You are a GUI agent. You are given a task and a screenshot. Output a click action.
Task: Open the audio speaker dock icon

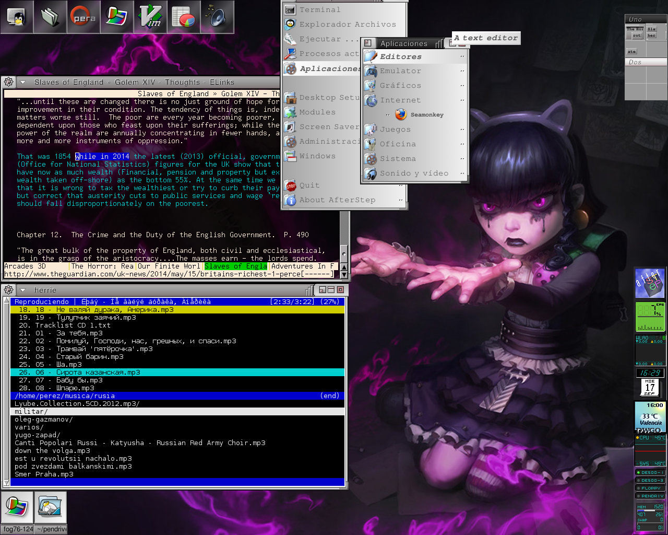217,17
